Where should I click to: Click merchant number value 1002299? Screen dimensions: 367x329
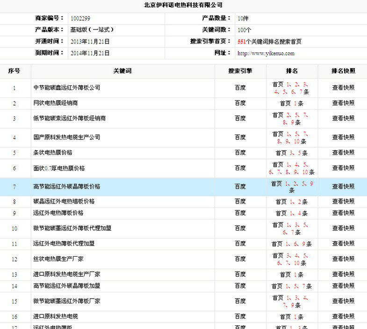[80, 19]
